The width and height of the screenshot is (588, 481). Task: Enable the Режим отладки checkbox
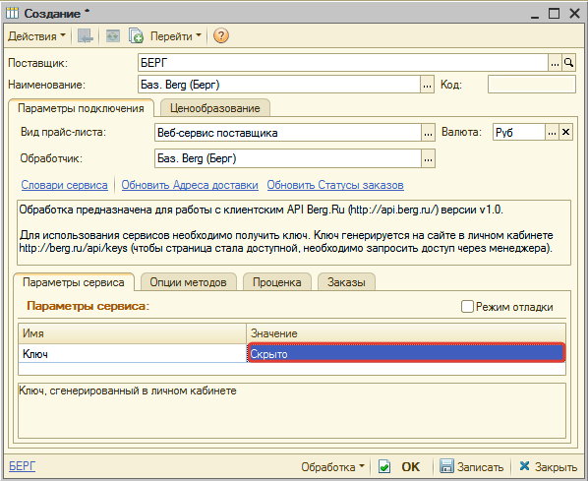click(467, 307)
